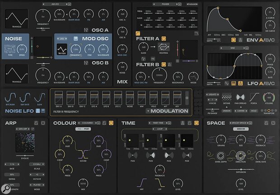Viewport: 280px width, 195px height.
Task: Click the Pan Spread bow-tie icon
Action: pyautogui.click(x=240, y=97)
